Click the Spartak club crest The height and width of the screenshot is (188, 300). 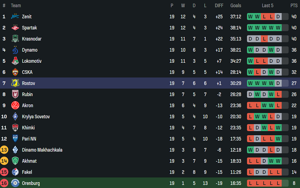click(x=15, y=28)
